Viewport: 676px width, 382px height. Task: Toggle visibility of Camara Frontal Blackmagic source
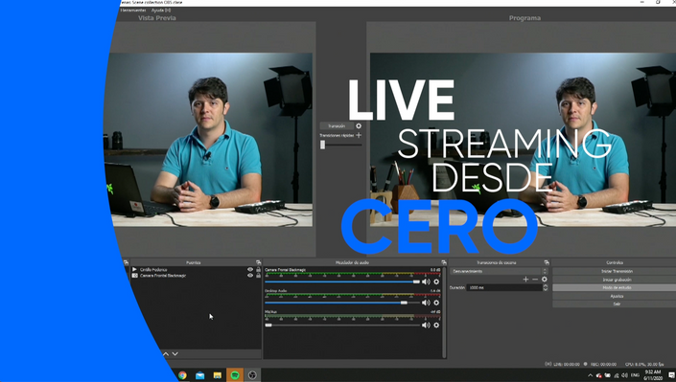tap(250, 275)
